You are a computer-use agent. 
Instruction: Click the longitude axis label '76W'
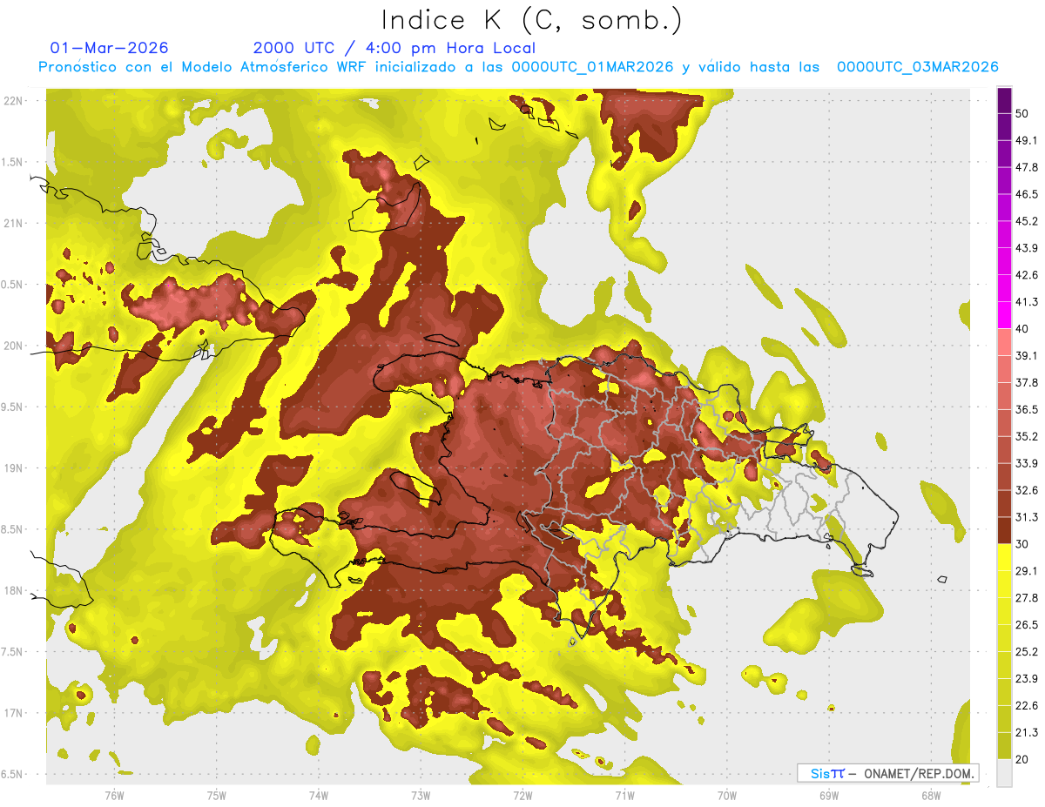pyautogui.click(x=114, y=796)
